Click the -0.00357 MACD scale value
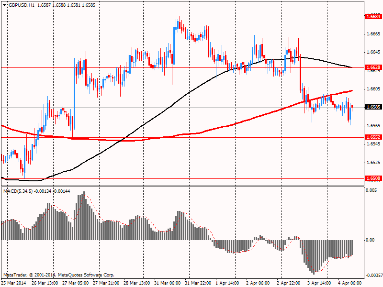Viewport: 383px width, 287px height. point(374,276)
